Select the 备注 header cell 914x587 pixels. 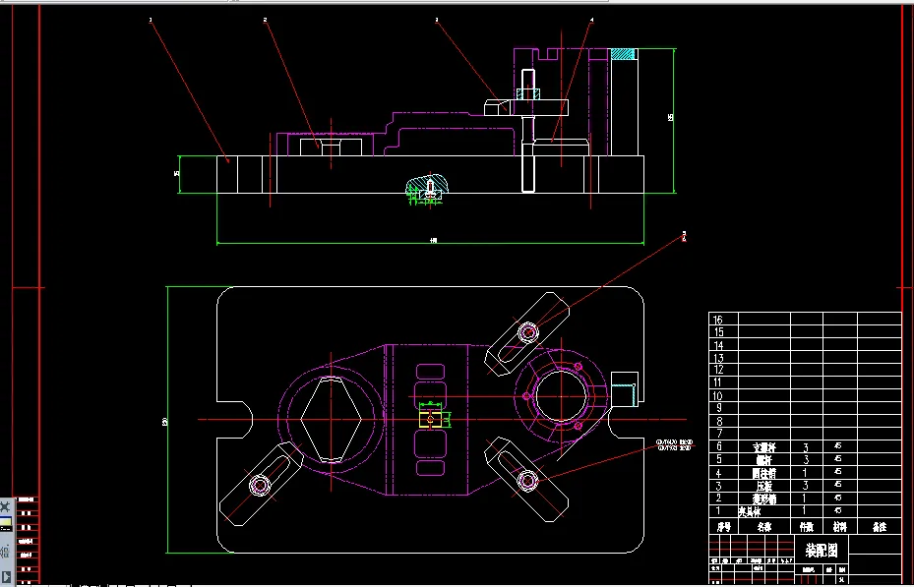coord(879,527)
